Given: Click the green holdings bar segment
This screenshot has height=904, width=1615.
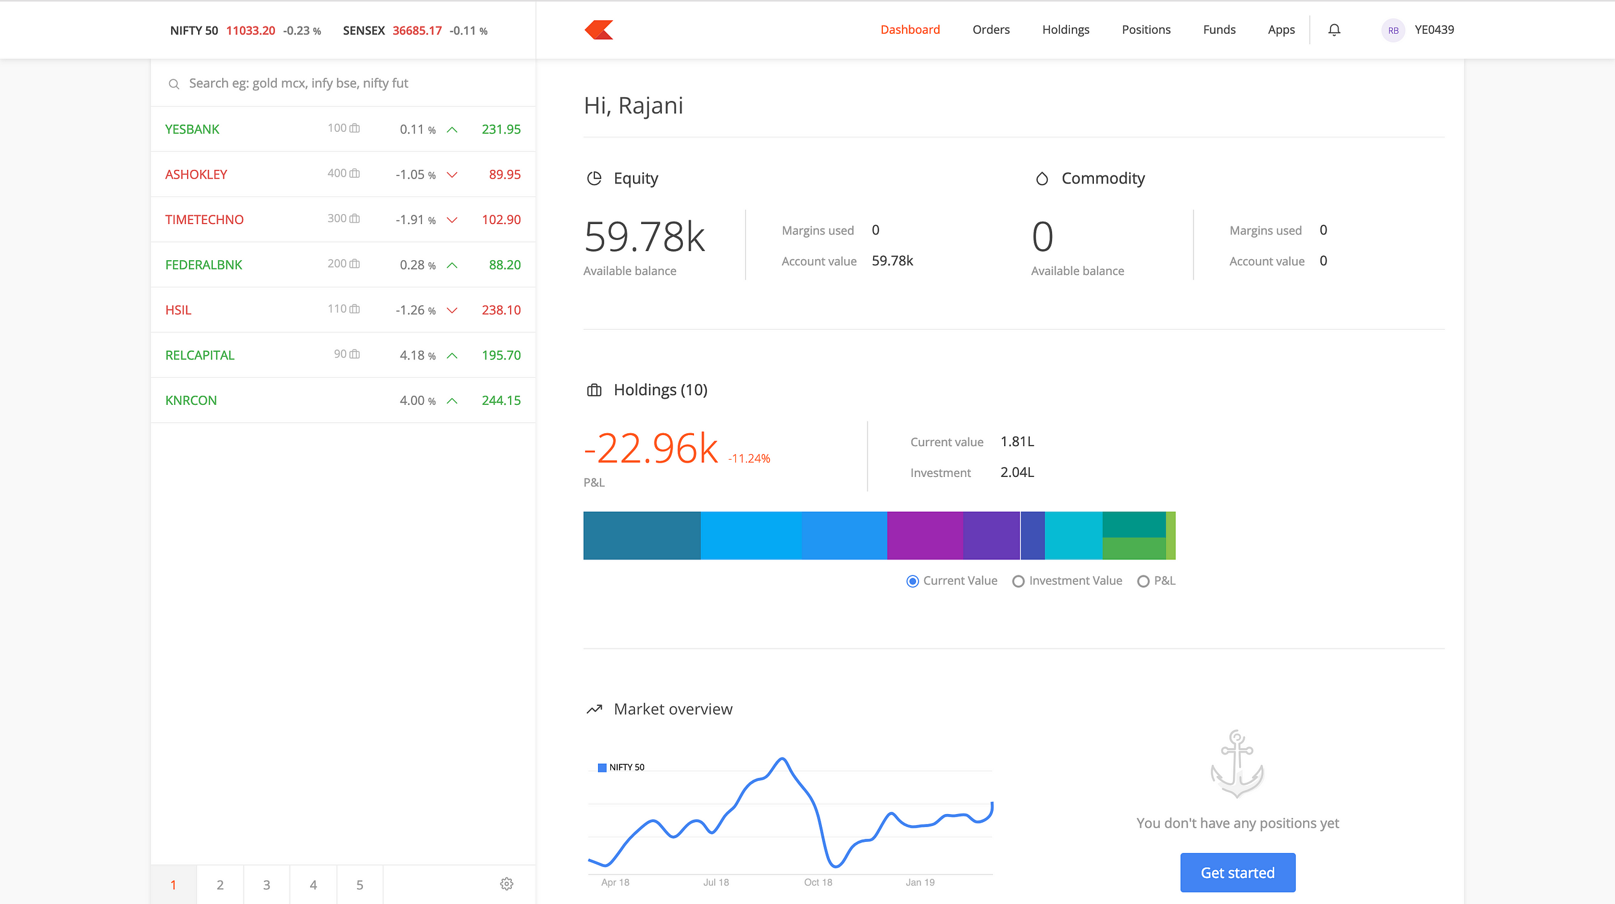Looking at the screenshot, I should [1133, 548].
